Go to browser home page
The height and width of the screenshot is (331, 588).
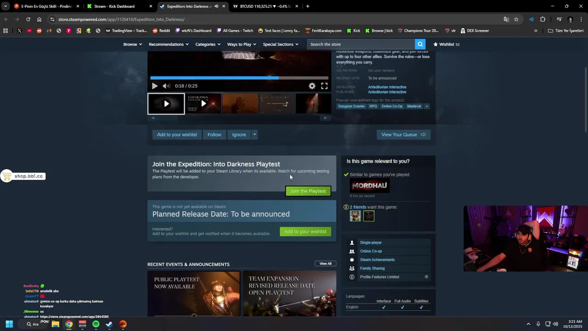pyautogui.click(x=39, y=19)
